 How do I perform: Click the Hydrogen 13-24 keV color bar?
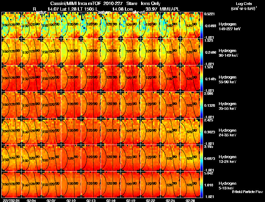coord(201,158)
